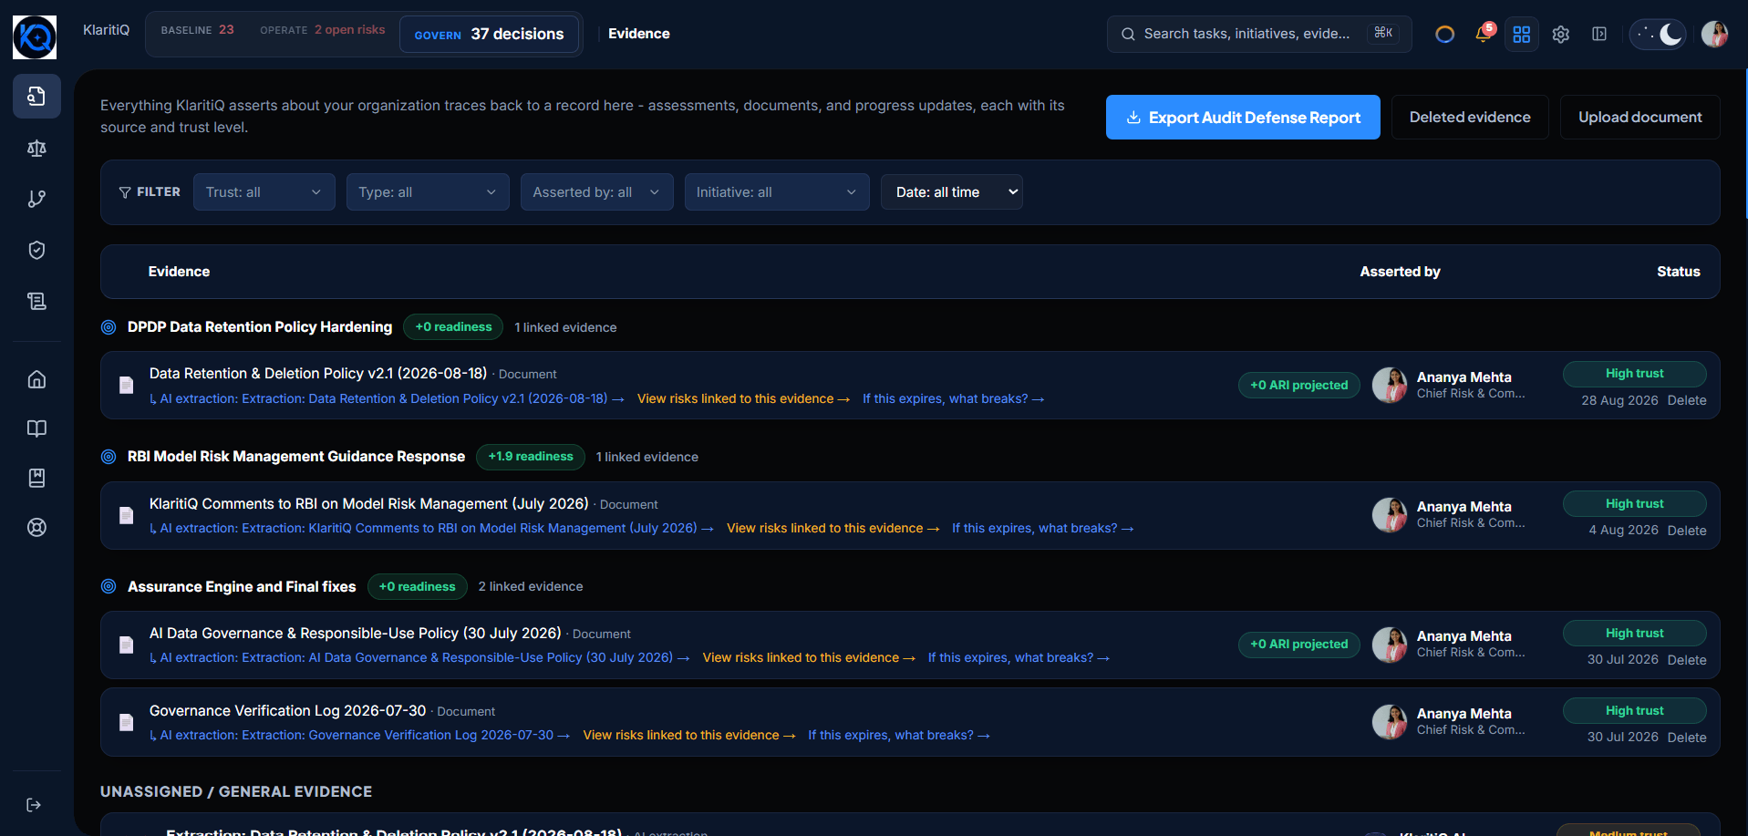Expand the Trust: all dropdown

pyautogui.click(x=264, y=192)
